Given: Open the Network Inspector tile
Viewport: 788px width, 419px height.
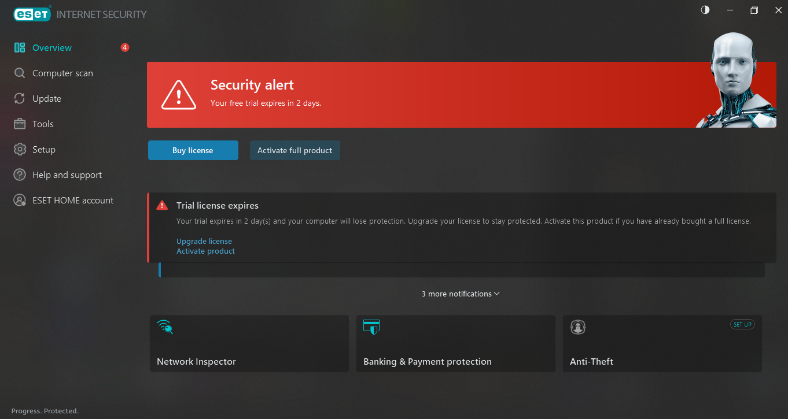Looking at the screenshot, I should click(249, 343).
